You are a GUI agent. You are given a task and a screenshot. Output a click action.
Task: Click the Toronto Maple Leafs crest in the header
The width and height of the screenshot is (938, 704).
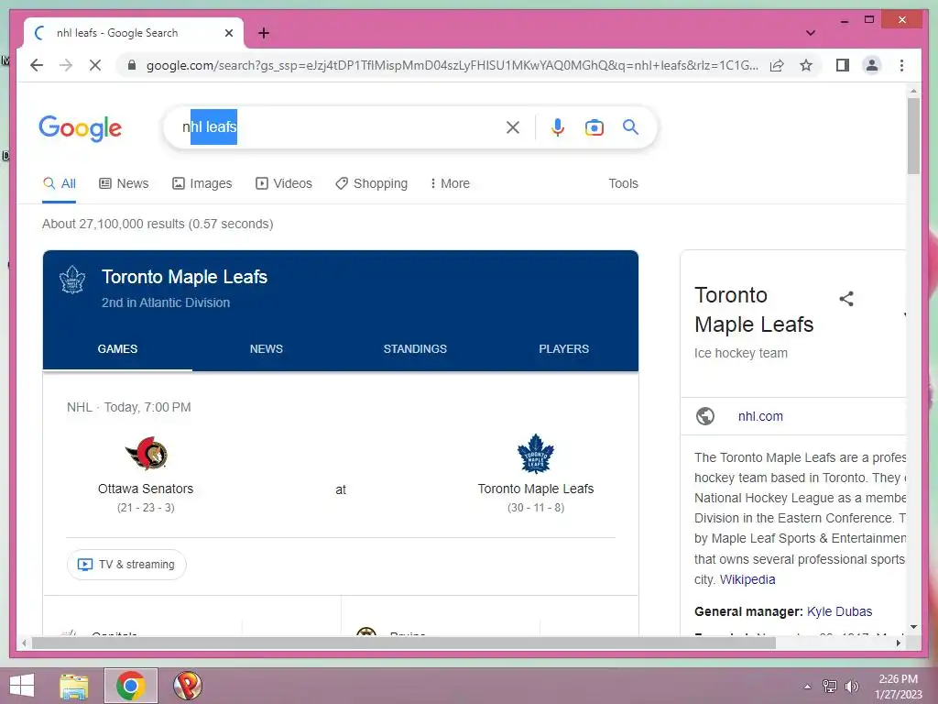pyautogui.click(x=72, y=280)
